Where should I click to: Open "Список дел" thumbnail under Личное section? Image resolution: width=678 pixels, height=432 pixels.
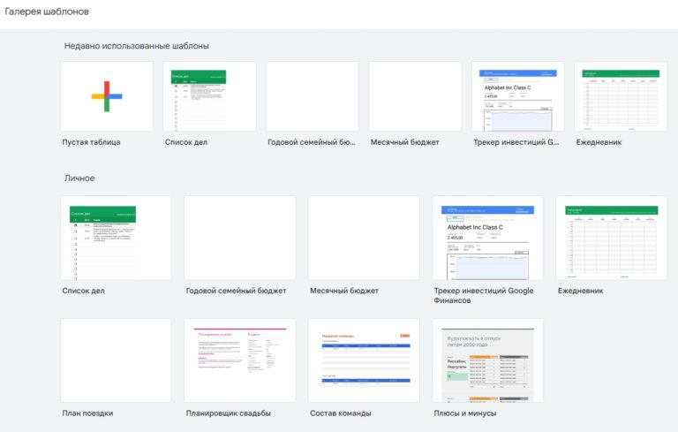[x=116, y=237]
